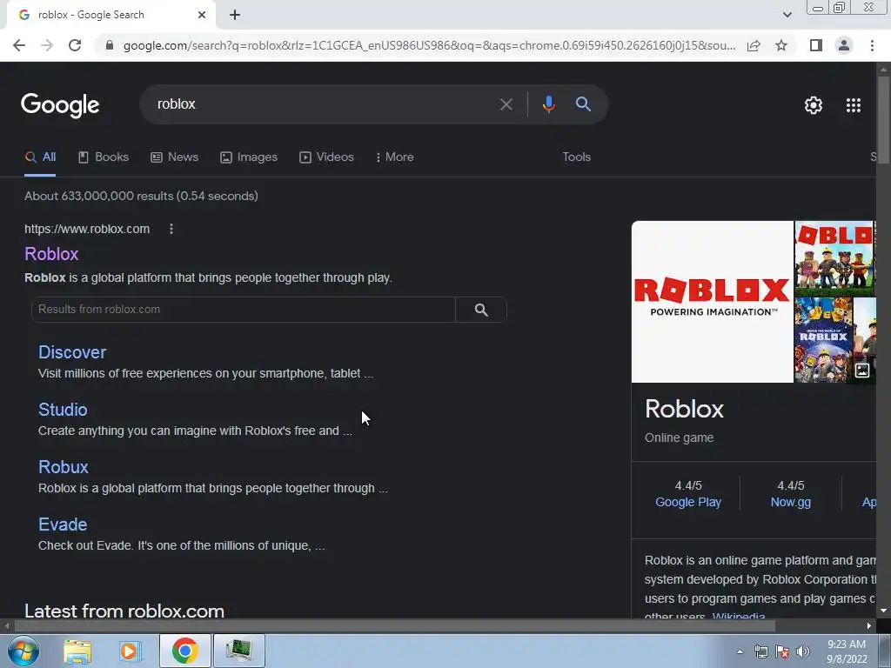Share this page via the share icon
Image resolution: width=891 pixels, height=668 pixels.
[x=754, y=45]
